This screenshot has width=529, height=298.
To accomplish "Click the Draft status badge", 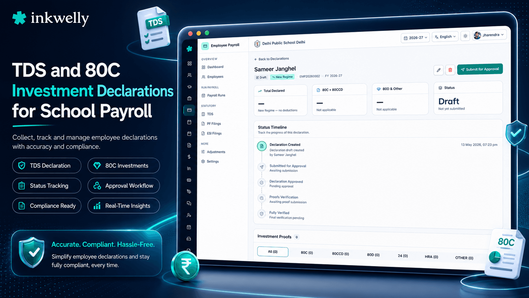I will pos(261,77).
